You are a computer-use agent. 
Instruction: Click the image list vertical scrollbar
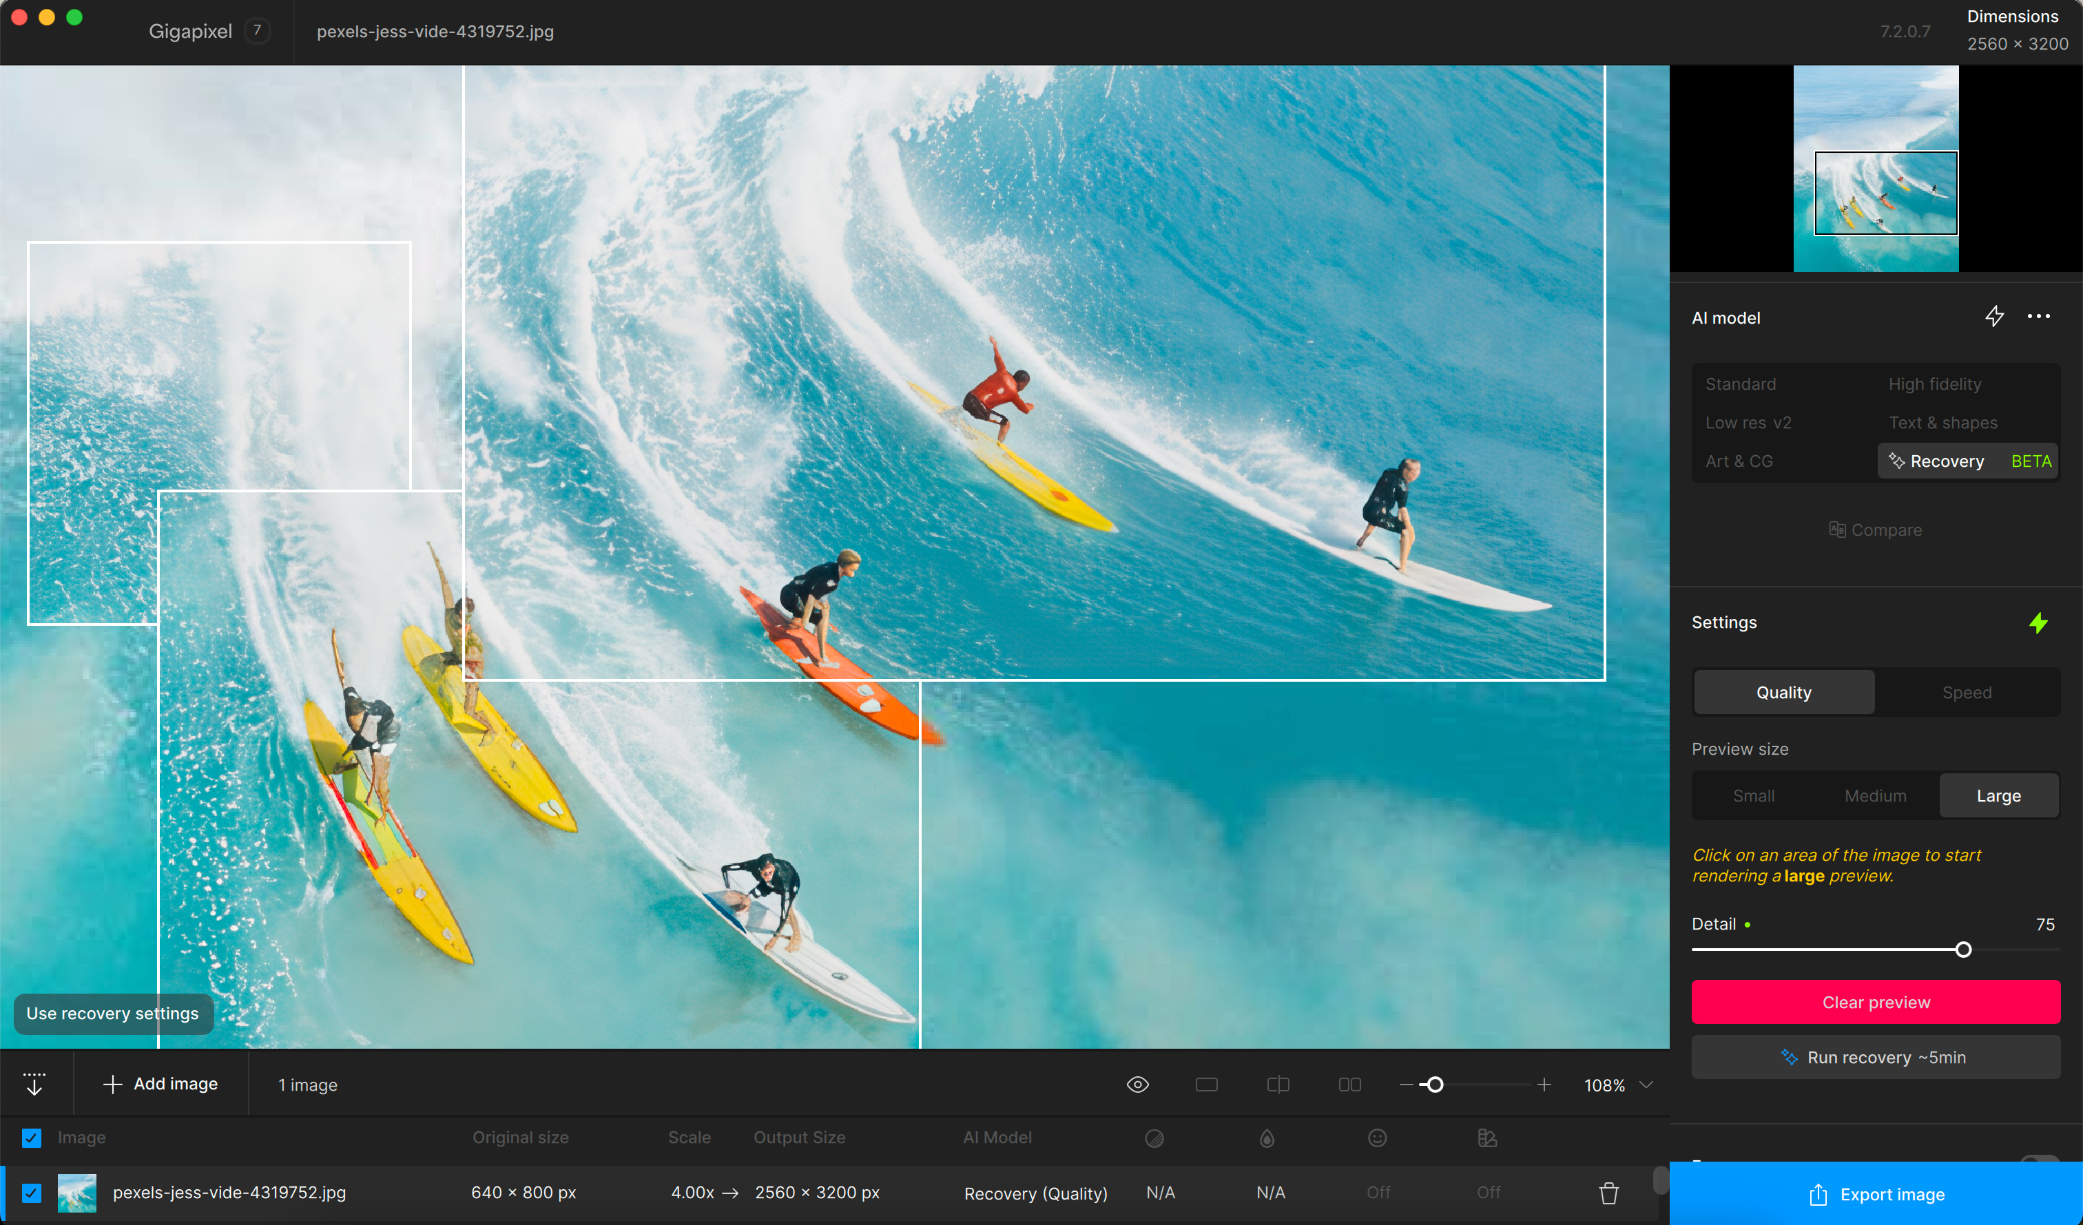tap(1660, 1180)
